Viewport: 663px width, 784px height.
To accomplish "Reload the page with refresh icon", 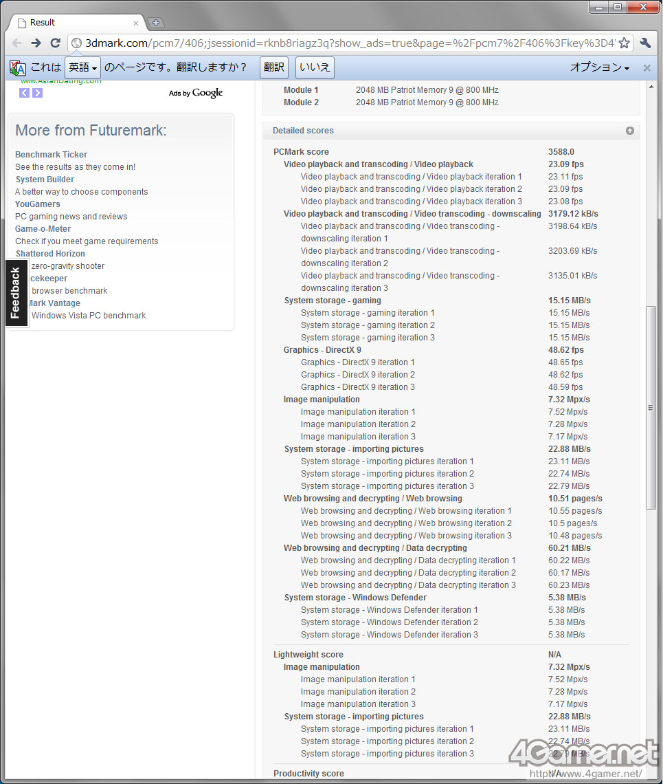I will point(56,43).
